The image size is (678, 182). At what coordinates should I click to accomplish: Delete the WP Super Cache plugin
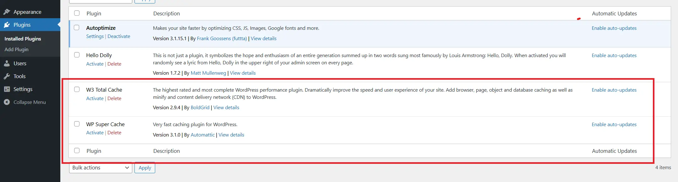click(x=114, y=132)
